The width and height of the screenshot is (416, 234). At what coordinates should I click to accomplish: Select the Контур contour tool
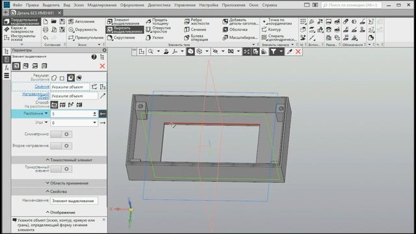pos(271,30)
